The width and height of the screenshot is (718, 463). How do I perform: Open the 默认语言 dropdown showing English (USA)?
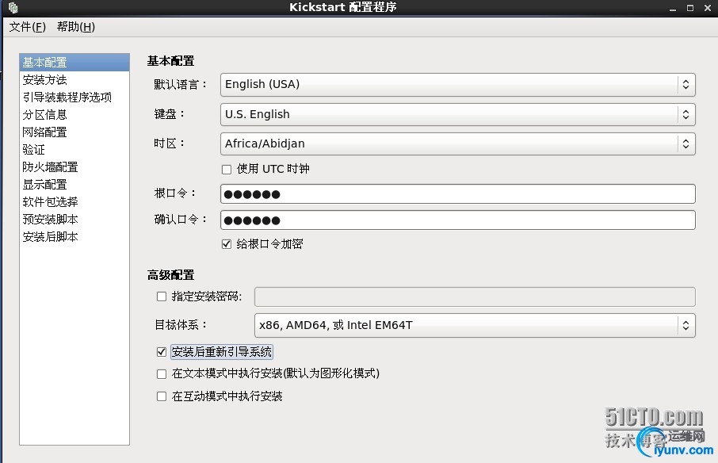point(458,84)
